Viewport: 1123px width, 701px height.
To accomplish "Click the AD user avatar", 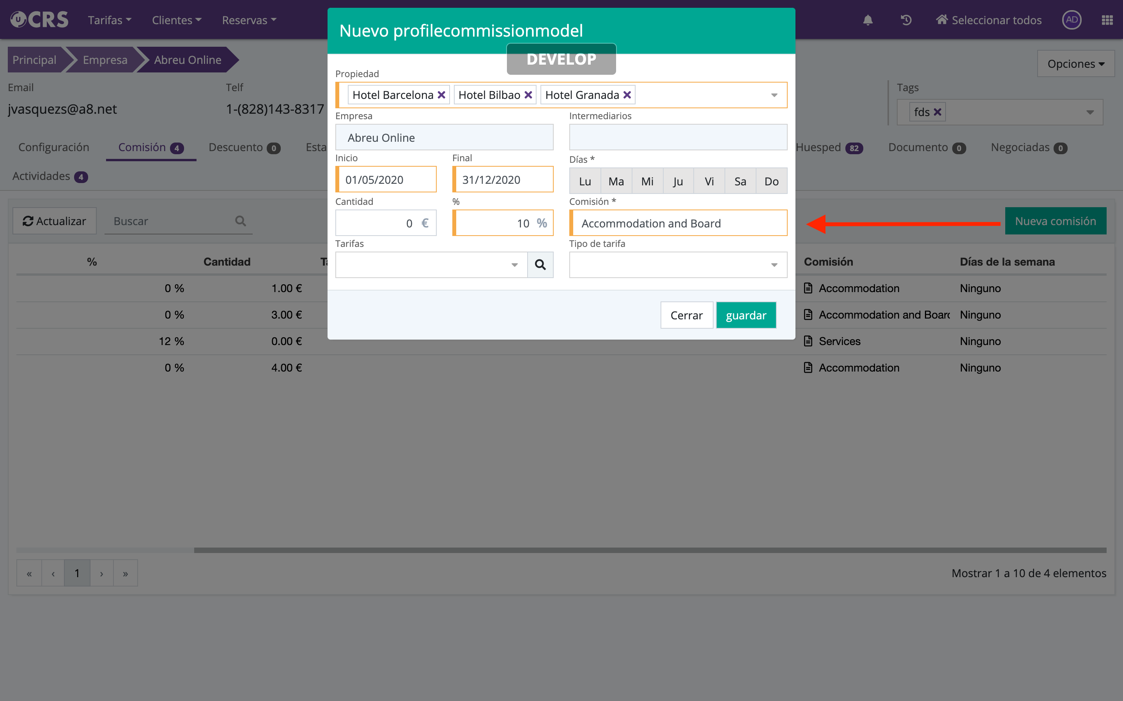I will click(x=1072, y=20).
